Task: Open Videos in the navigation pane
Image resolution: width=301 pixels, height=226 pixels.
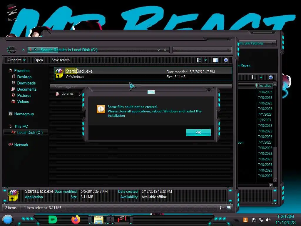Action: [23, 102]
